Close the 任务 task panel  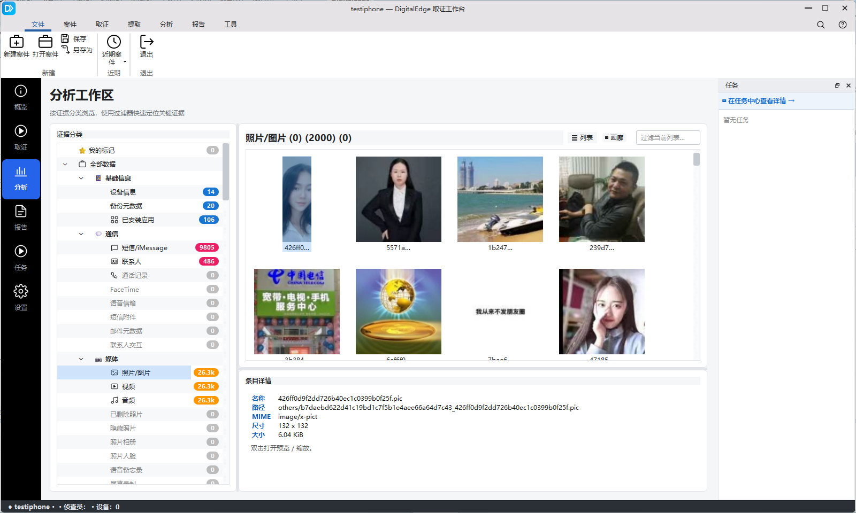tap(849, 85)
